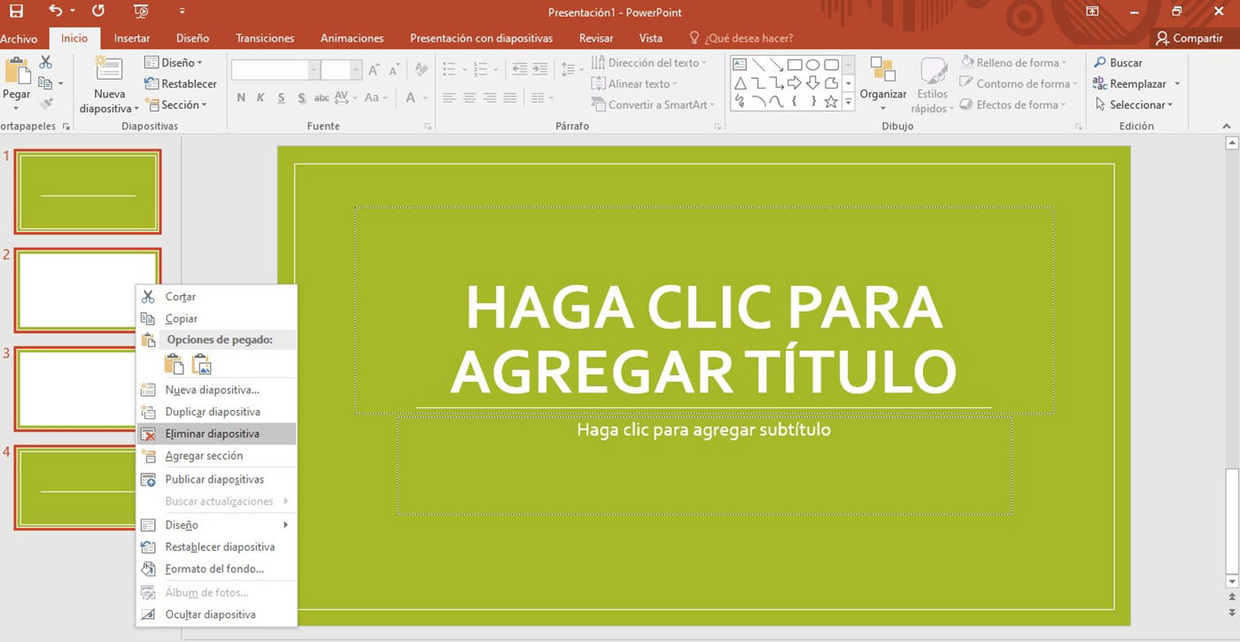Click the Cut scissors icon in ribbon

point(45,62)
